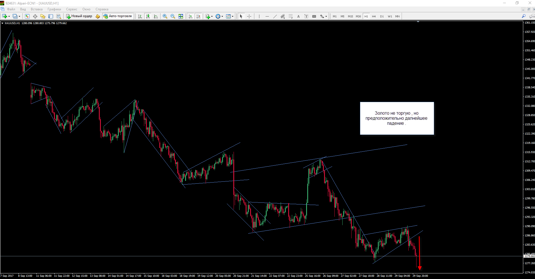Toggle the Авто-торговля button
535x279 pixels.
[x=118, y=16]
